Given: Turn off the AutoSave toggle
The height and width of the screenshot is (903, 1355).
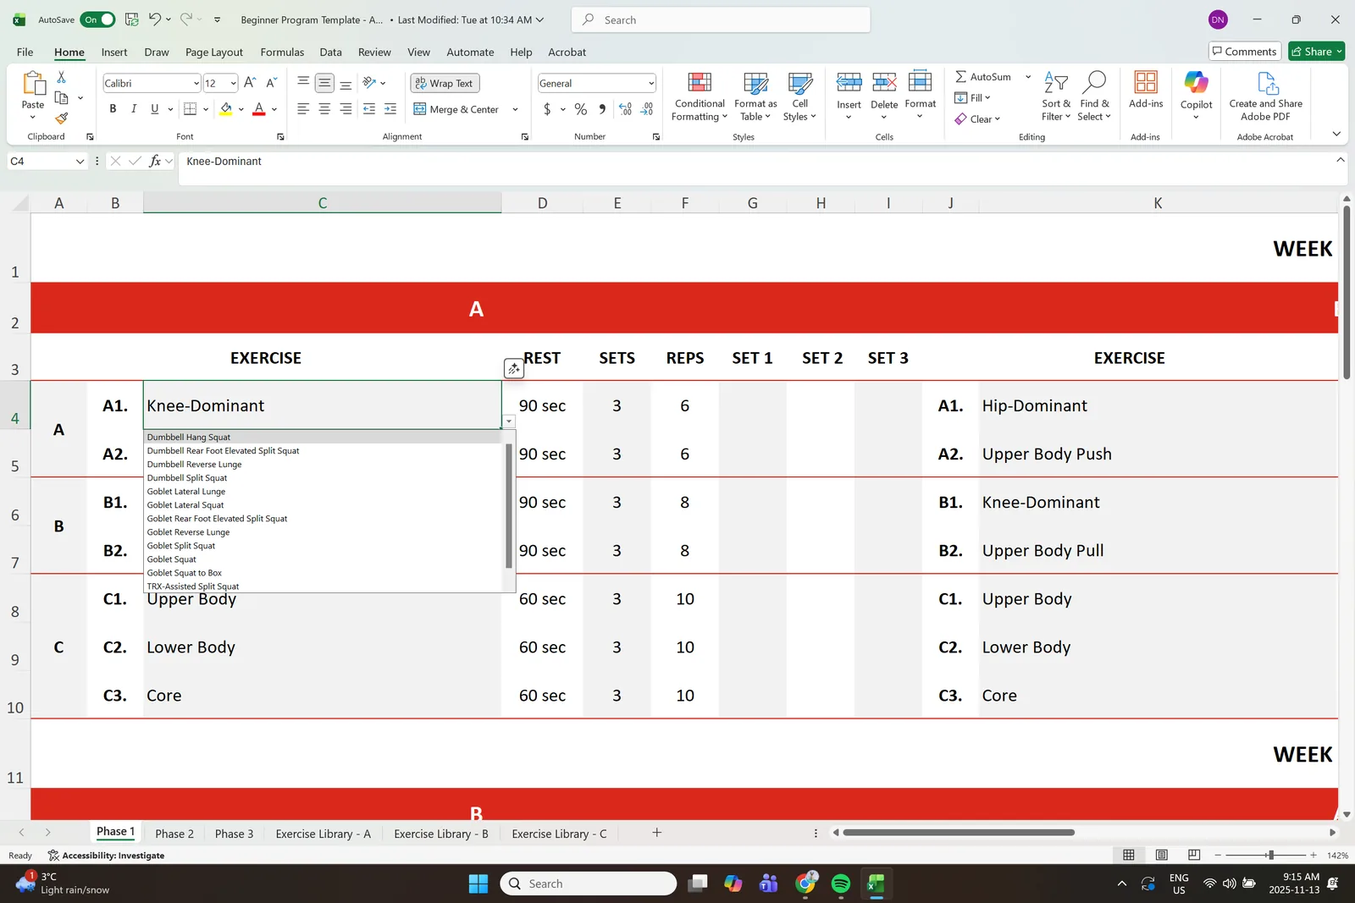Looking at the screenshot, I should point(98,19).
